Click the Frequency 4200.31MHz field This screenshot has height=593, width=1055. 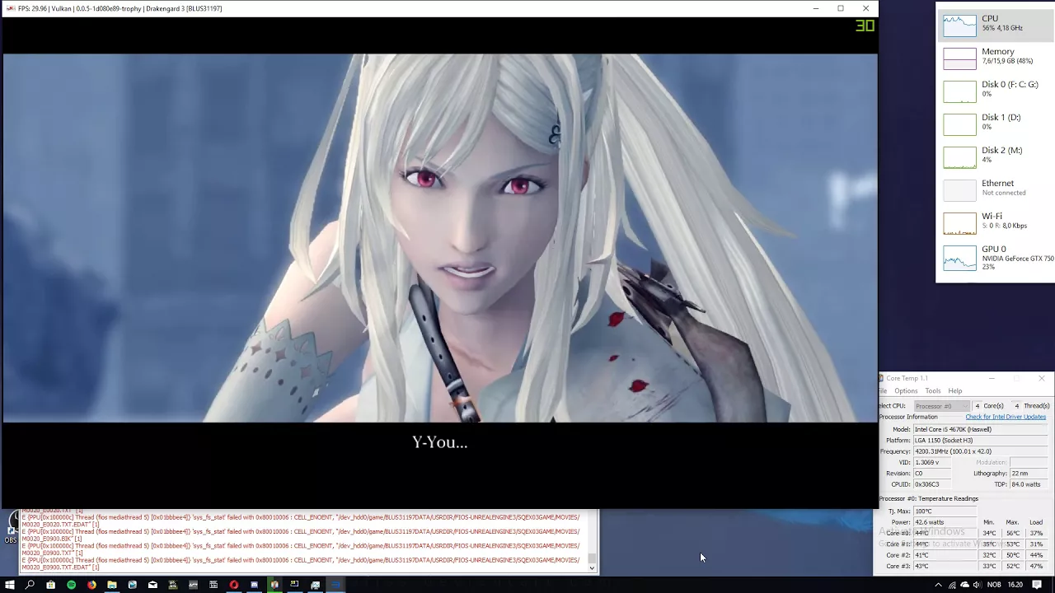tap(980, 451)
